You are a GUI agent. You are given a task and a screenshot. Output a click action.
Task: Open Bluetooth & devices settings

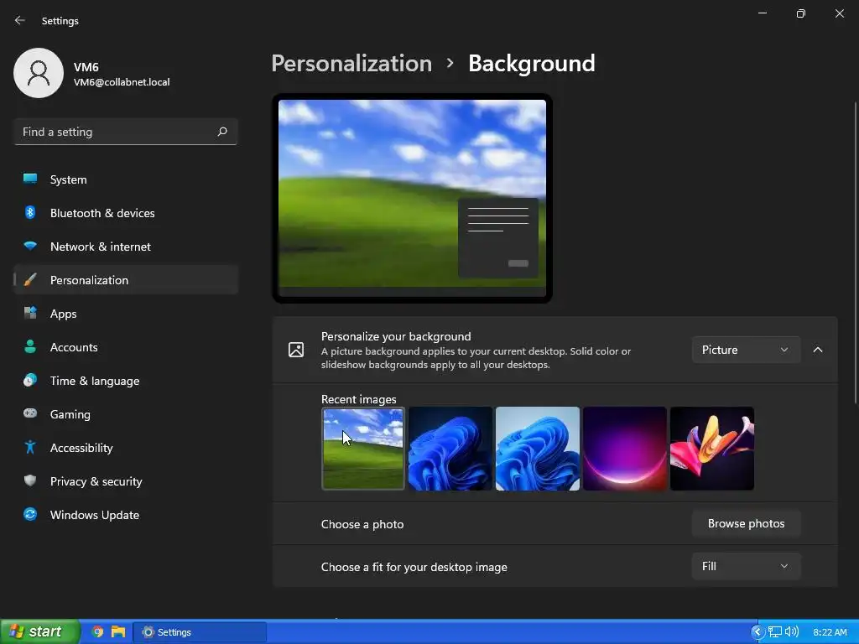tap(126, 213)
